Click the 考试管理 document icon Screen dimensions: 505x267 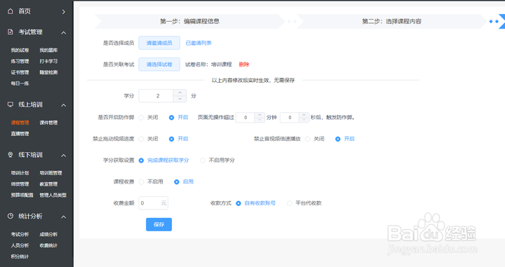pos(11,32)
